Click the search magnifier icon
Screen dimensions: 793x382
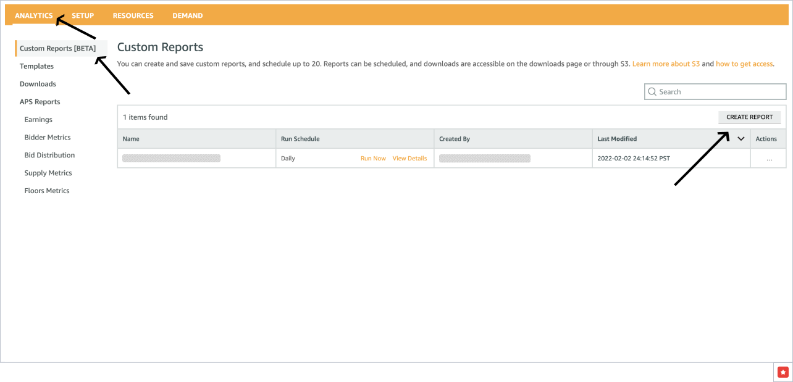pyautogui.click(x=652, y=91)
